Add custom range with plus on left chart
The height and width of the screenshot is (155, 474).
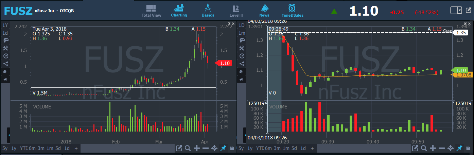(76, 148)
